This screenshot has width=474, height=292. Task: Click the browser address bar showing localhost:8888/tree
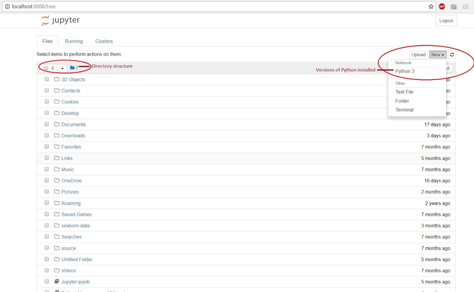coord(118,6)
